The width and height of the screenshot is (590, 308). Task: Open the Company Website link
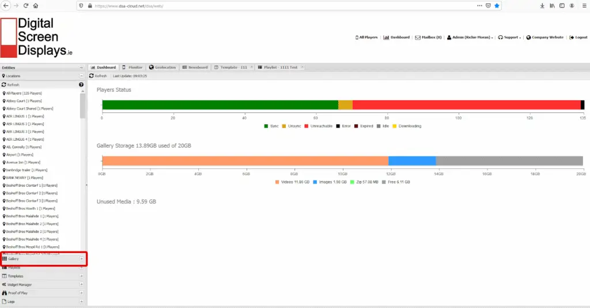(x=545, y=37)
